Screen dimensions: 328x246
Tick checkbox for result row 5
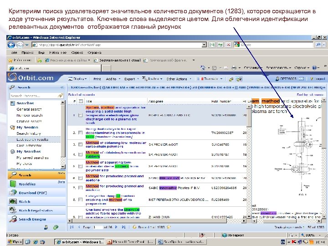pyautogui.click(x=80, y=166)
